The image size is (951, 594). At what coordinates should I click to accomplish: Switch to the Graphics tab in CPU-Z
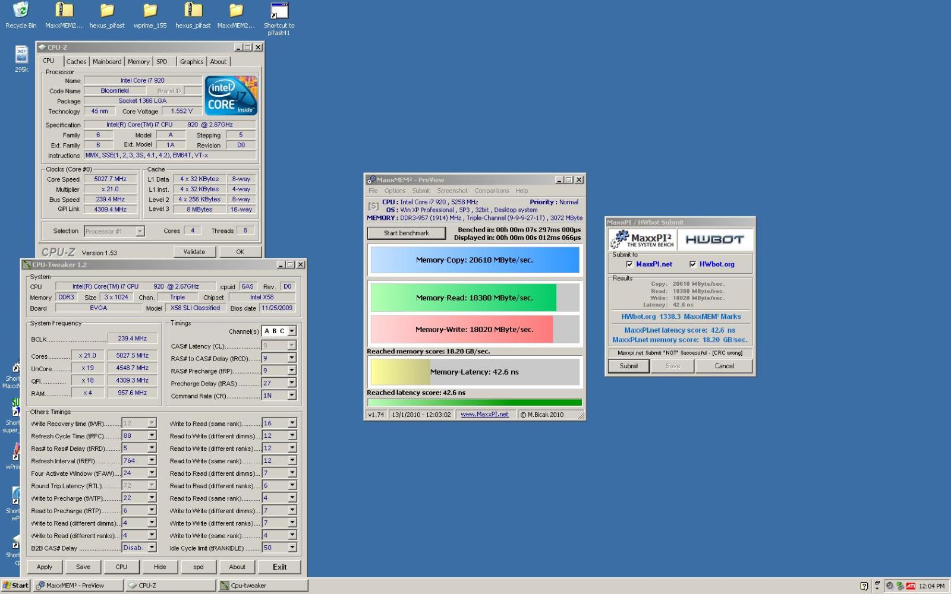click(191, 62)
